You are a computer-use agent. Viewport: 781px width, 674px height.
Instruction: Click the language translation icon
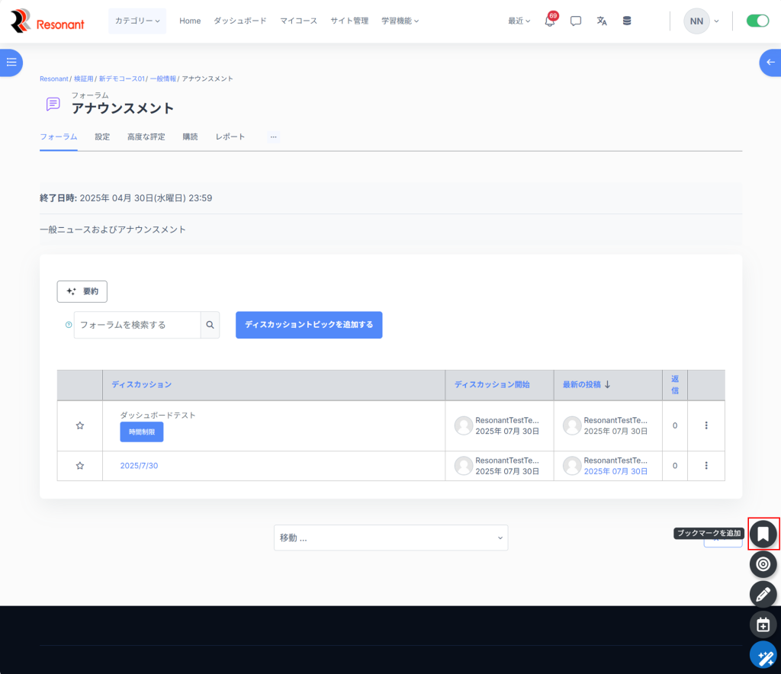pos(602,21)
